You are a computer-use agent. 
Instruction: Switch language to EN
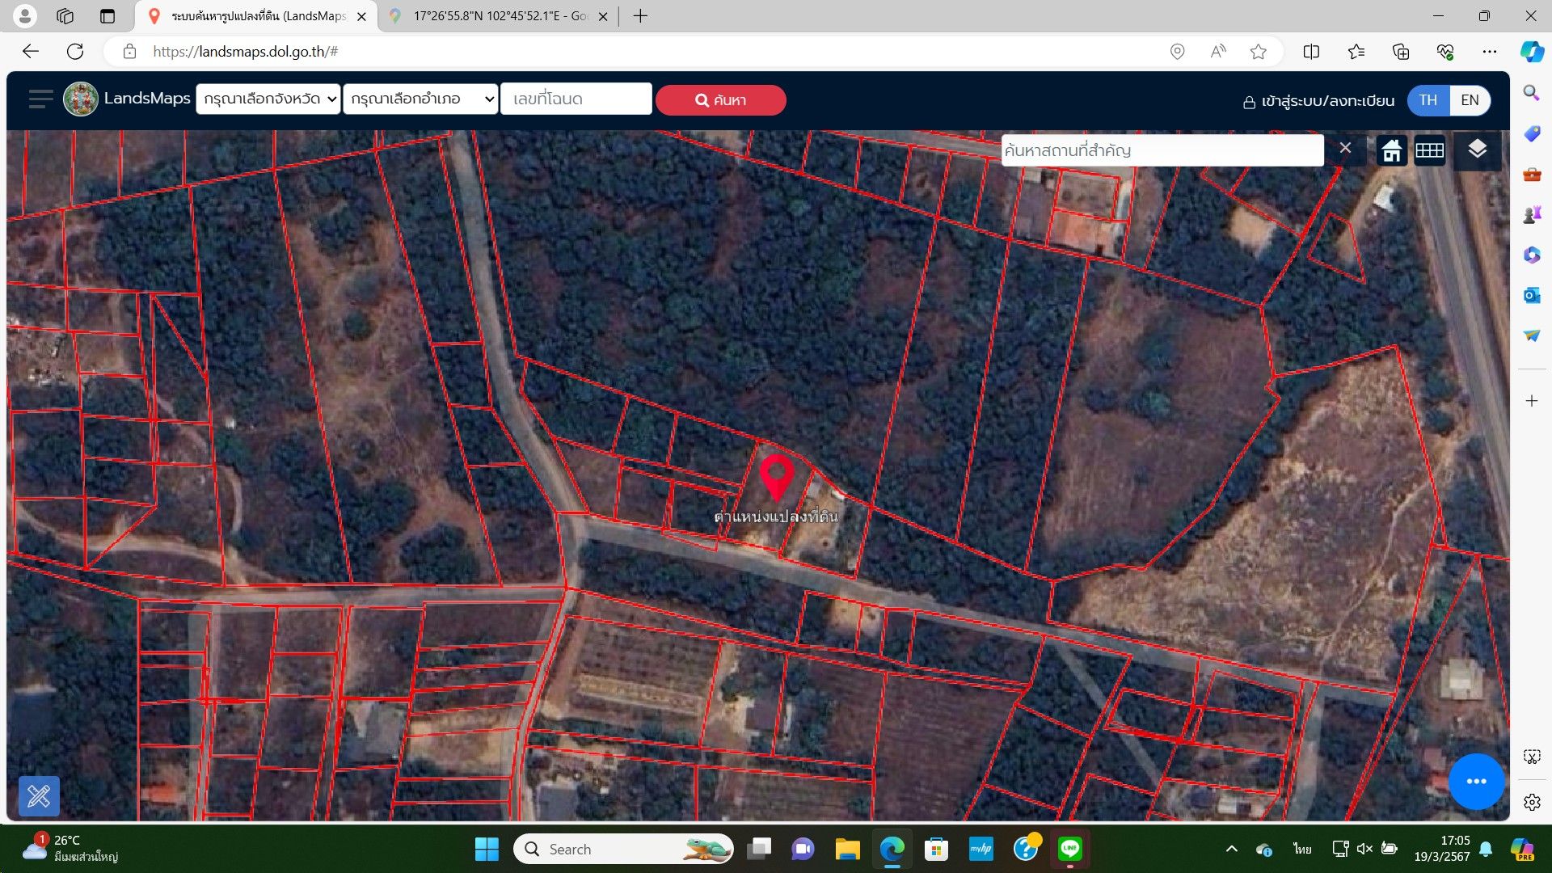coord(1470,100)
